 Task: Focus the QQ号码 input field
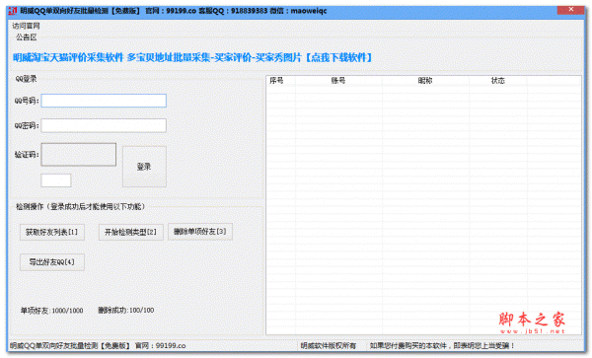click(104, 101)
